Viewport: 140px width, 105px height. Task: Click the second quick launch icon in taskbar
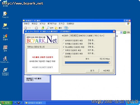(x=19, y=103)
